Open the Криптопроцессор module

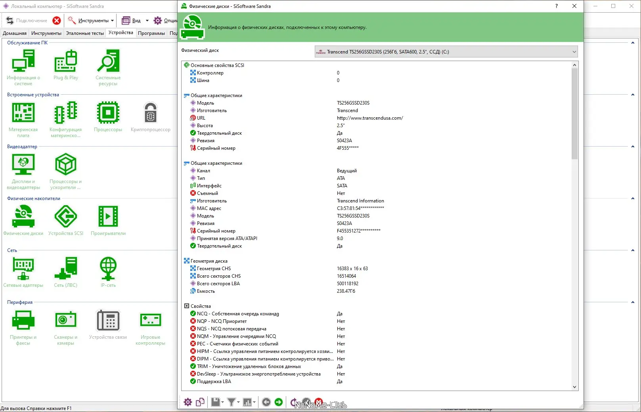coord(151,116)
